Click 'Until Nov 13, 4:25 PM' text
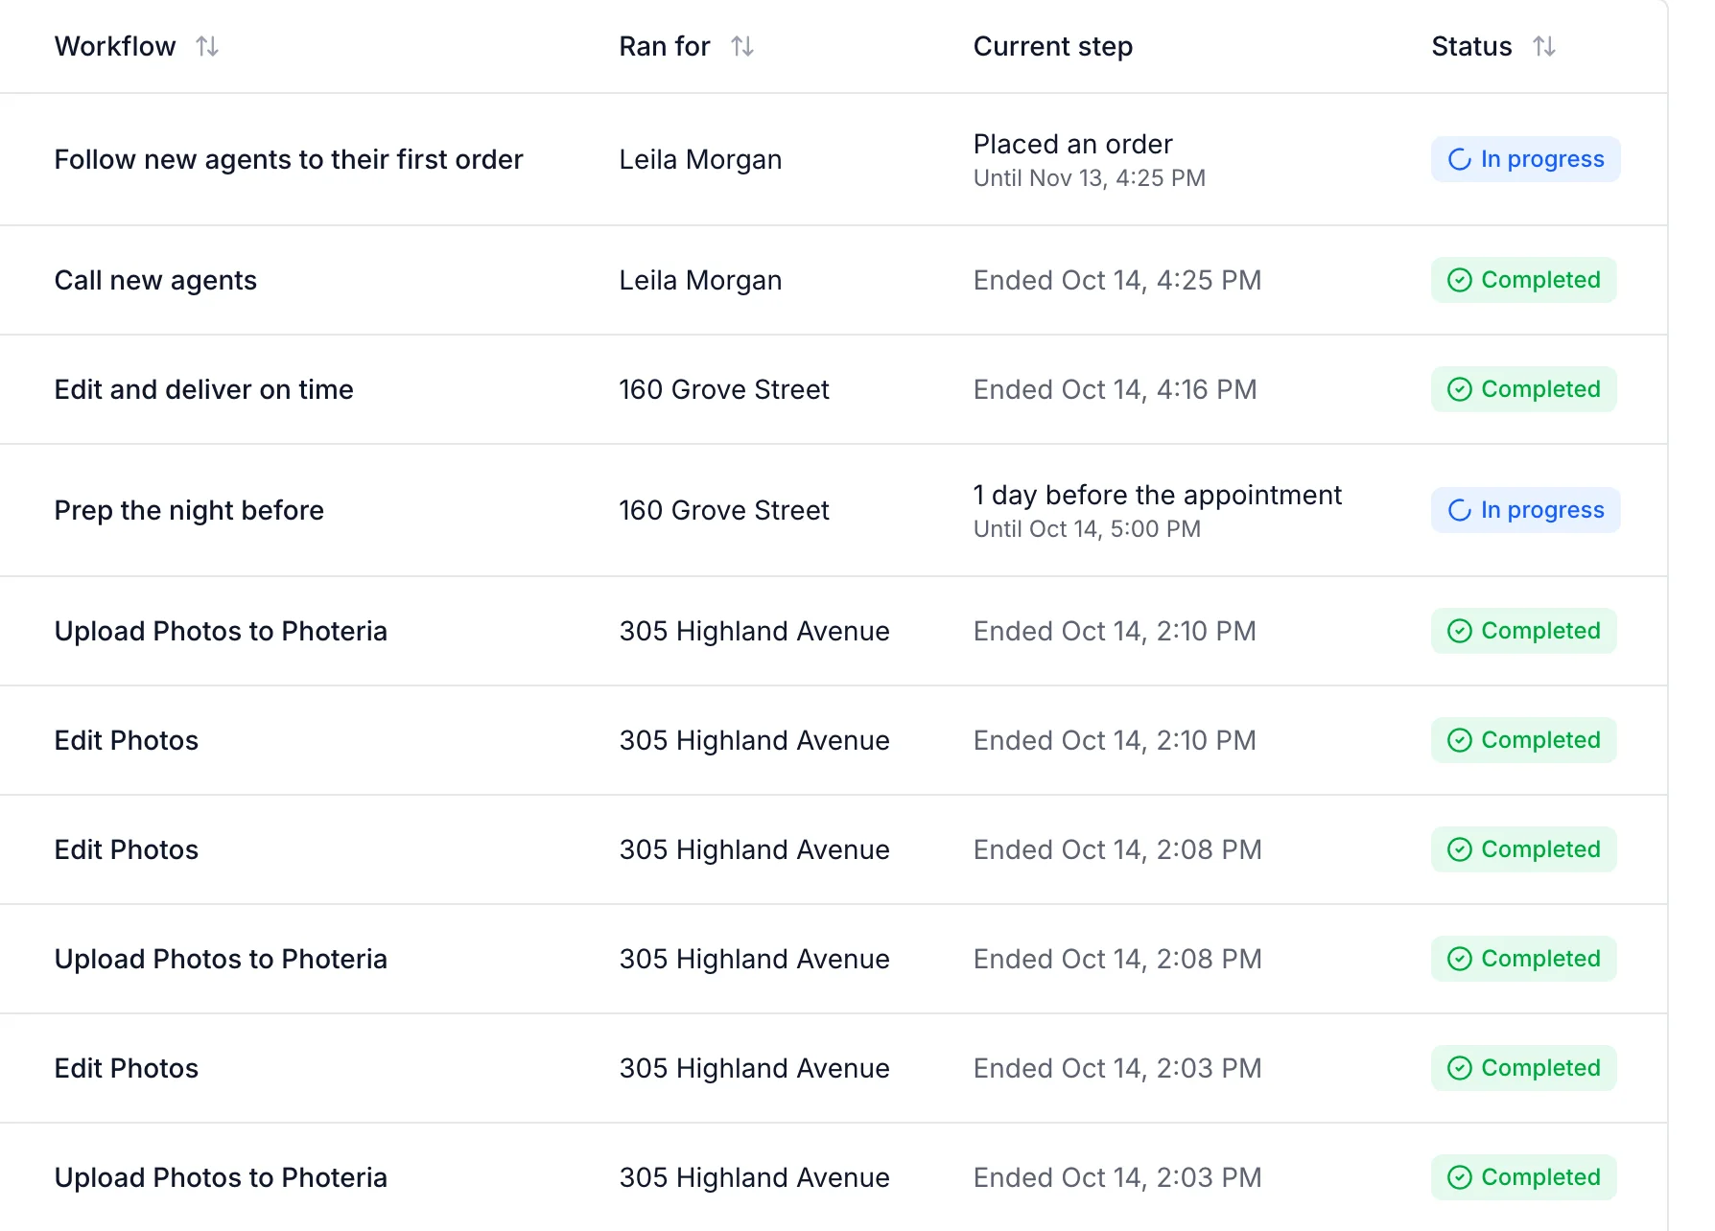This screenshot has width=1715, height=1231. [x=1090, y=178]
